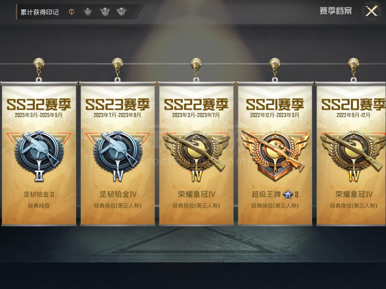
Task: Click the 累计获得印记 label
Action: 40,12
